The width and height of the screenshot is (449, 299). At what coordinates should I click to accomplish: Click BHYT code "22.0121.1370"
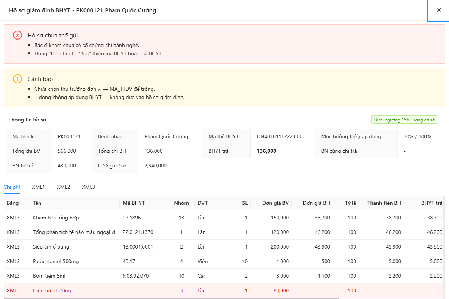point(137,232)
